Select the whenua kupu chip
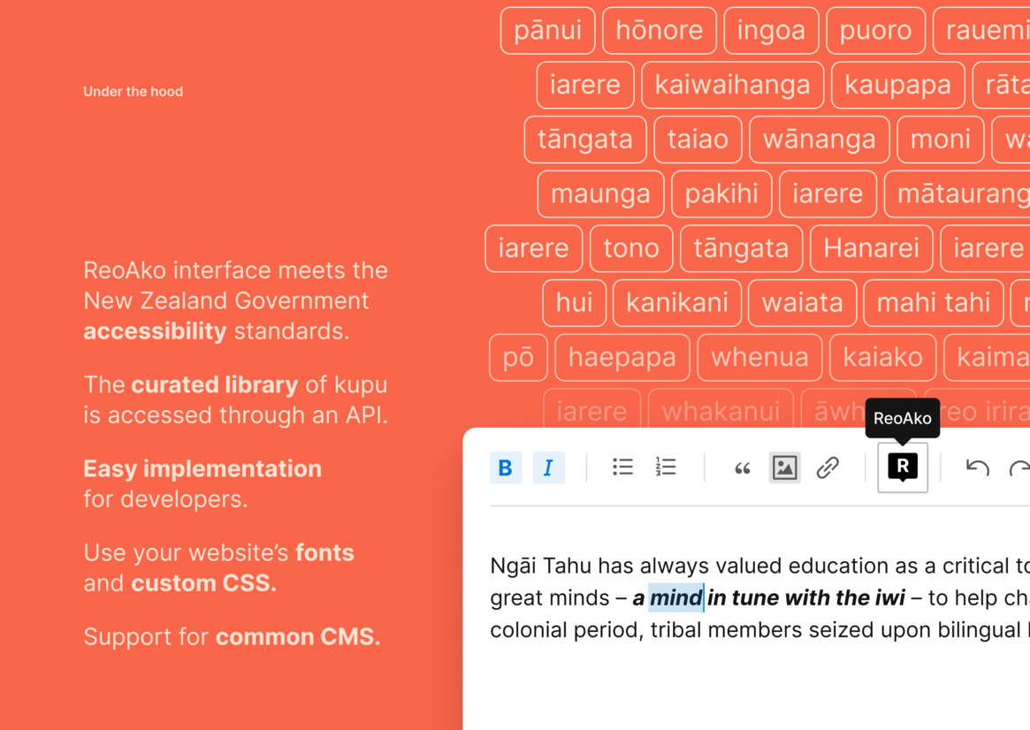1030x730 pixels. (x=759, y=357)
